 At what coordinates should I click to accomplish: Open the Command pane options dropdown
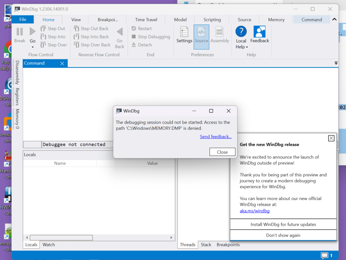336,63
